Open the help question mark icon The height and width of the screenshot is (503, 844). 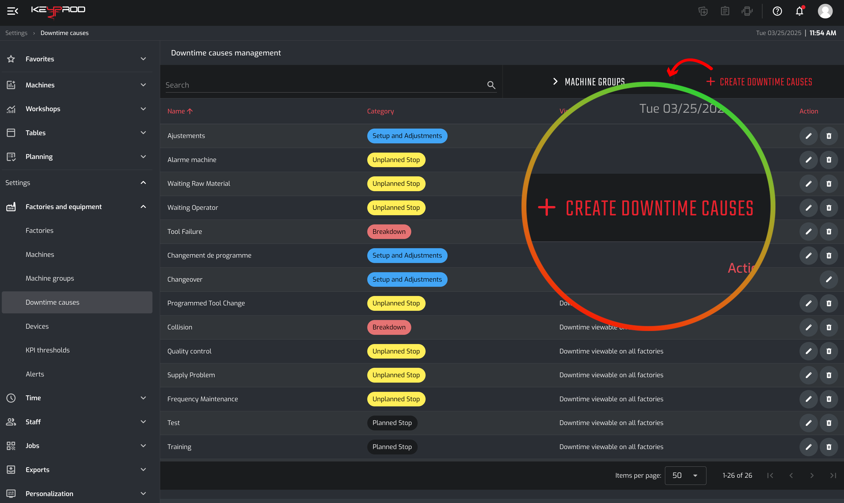(x=777, y=11)
